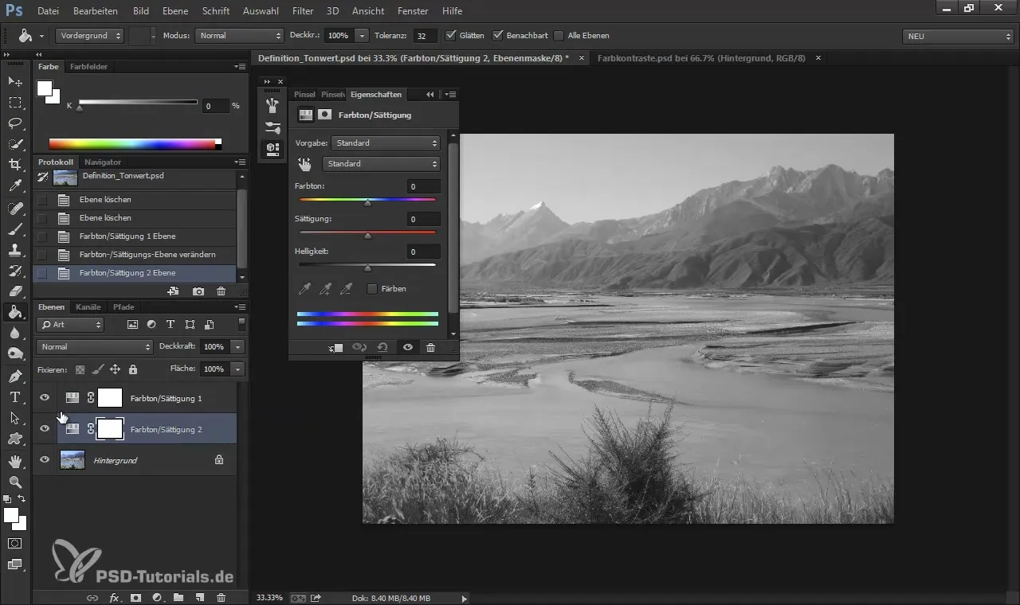The width and height of the screenshot is (1020, 605).
Task: Select the Quick Selection tool
Action: 15,144
